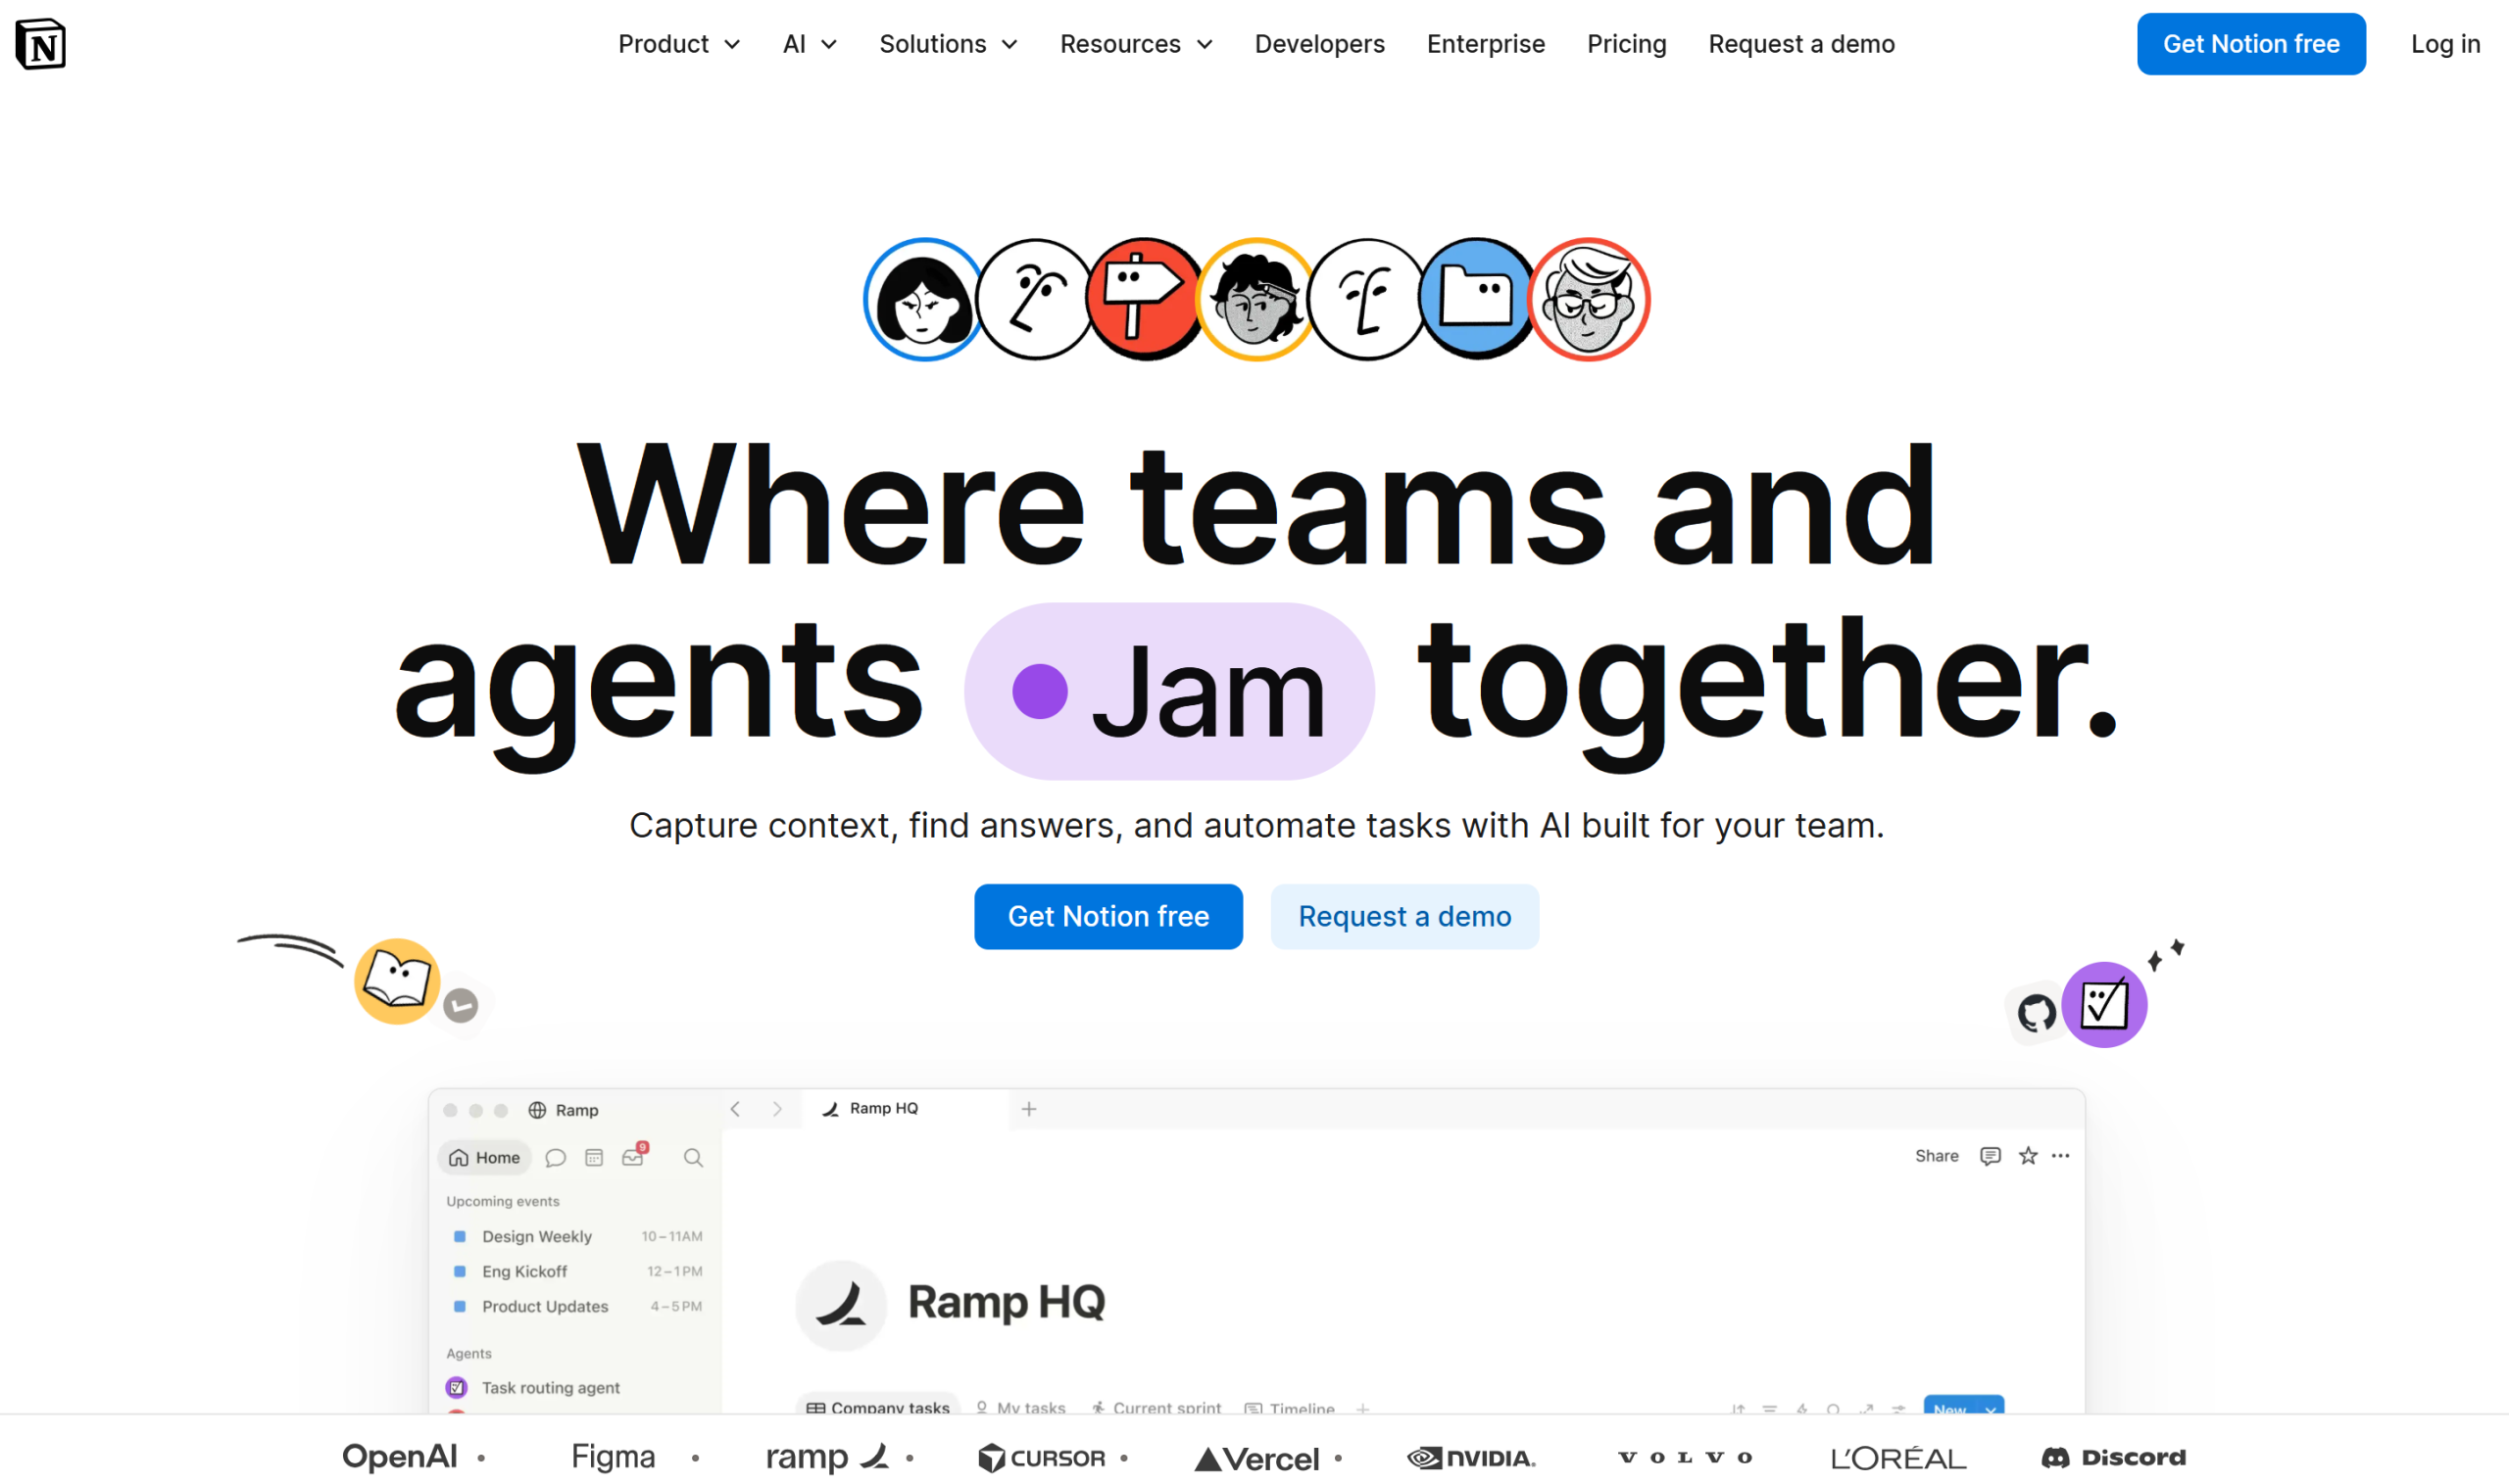The width and height of the screenshot is (2509, 1484).
Task: Open the chat bubble icon in sidebar
Action: [x=556, y=1157]
